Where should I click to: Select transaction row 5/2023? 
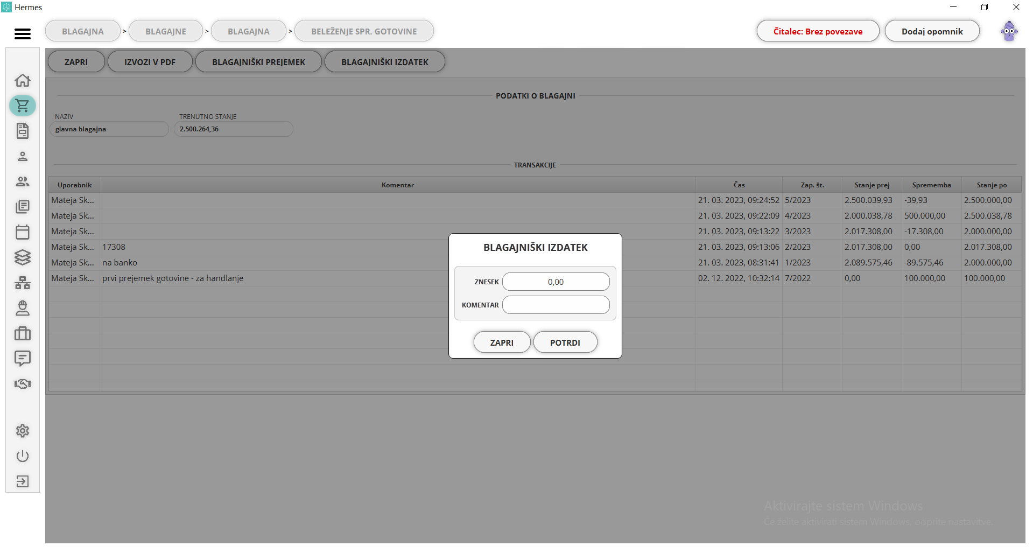535,200
